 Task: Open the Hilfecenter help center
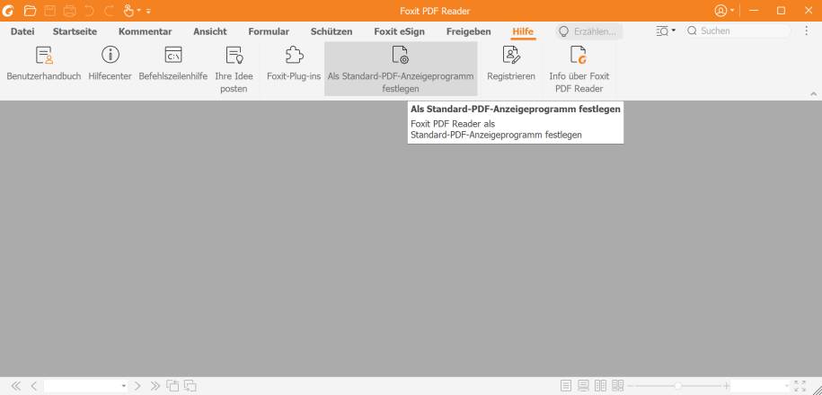110,64
